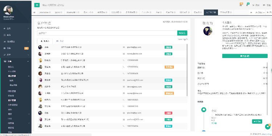272x136 pixels.
Task: Expand the 时间轴 sidebar submenu chevron
Action: point(29,123)
